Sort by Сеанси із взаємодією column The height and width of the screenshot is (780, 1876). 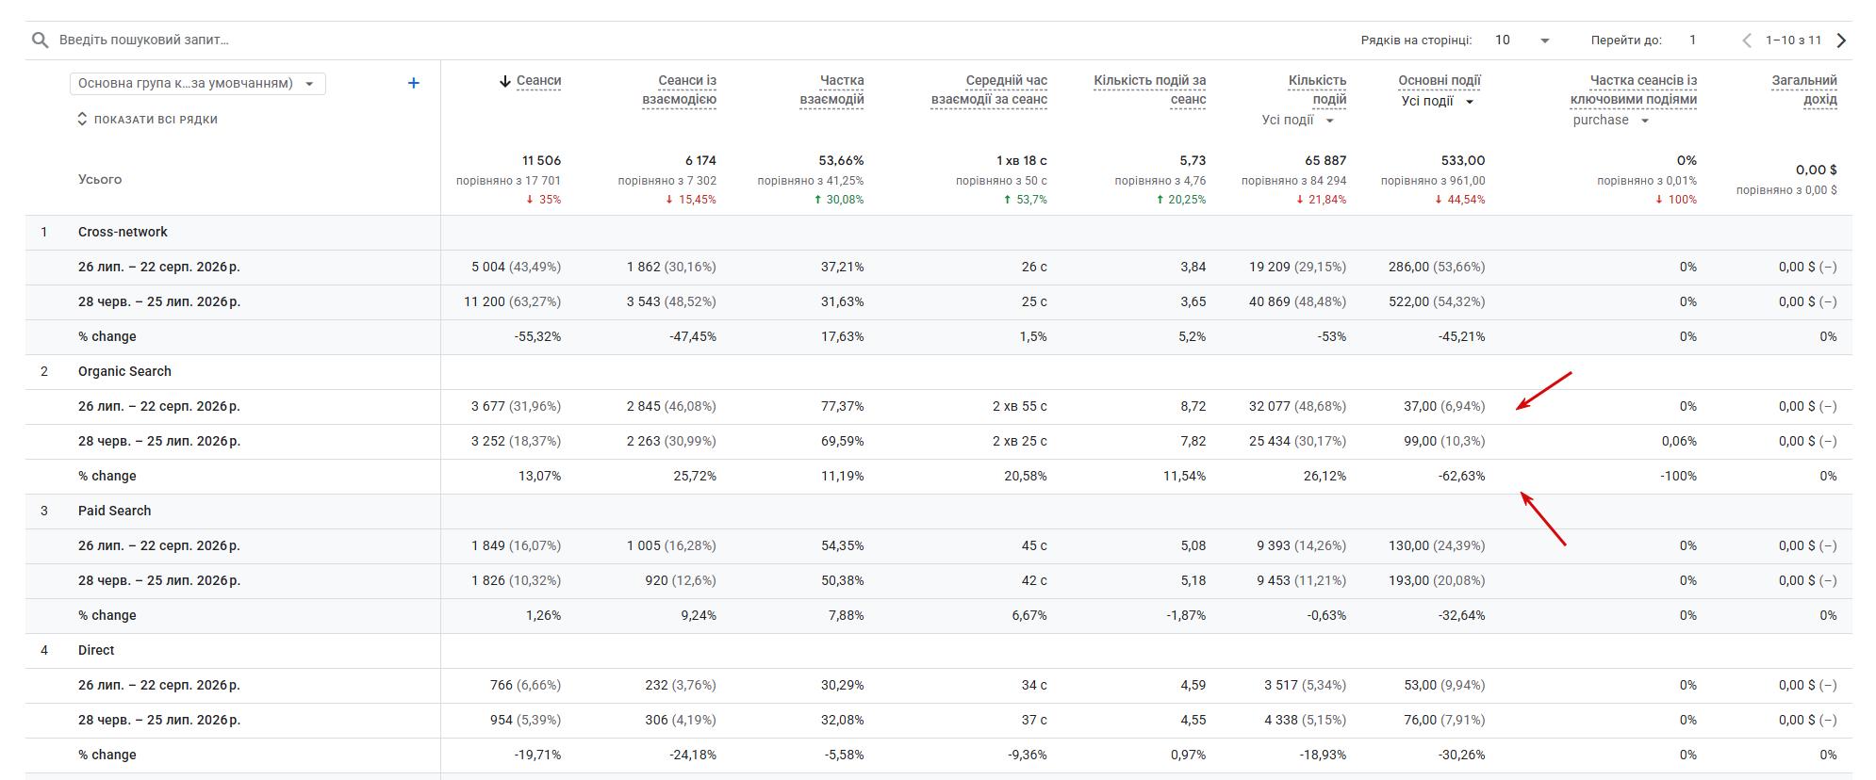click(x=679, y=89)
